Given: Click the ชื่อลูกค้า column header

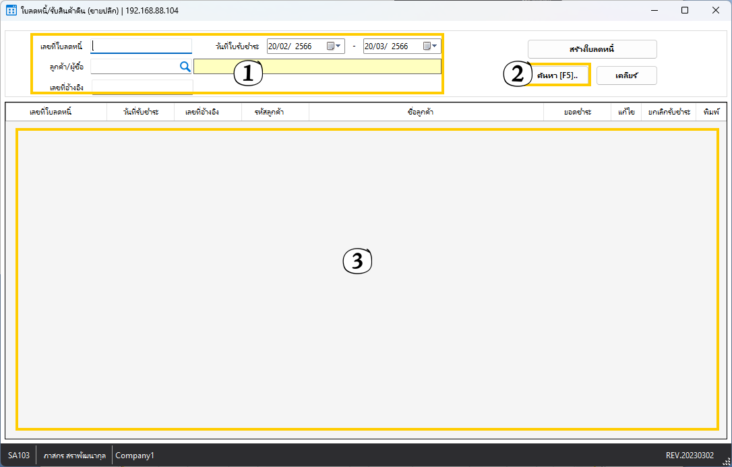Looking at the screenshot, I should 421,112.
